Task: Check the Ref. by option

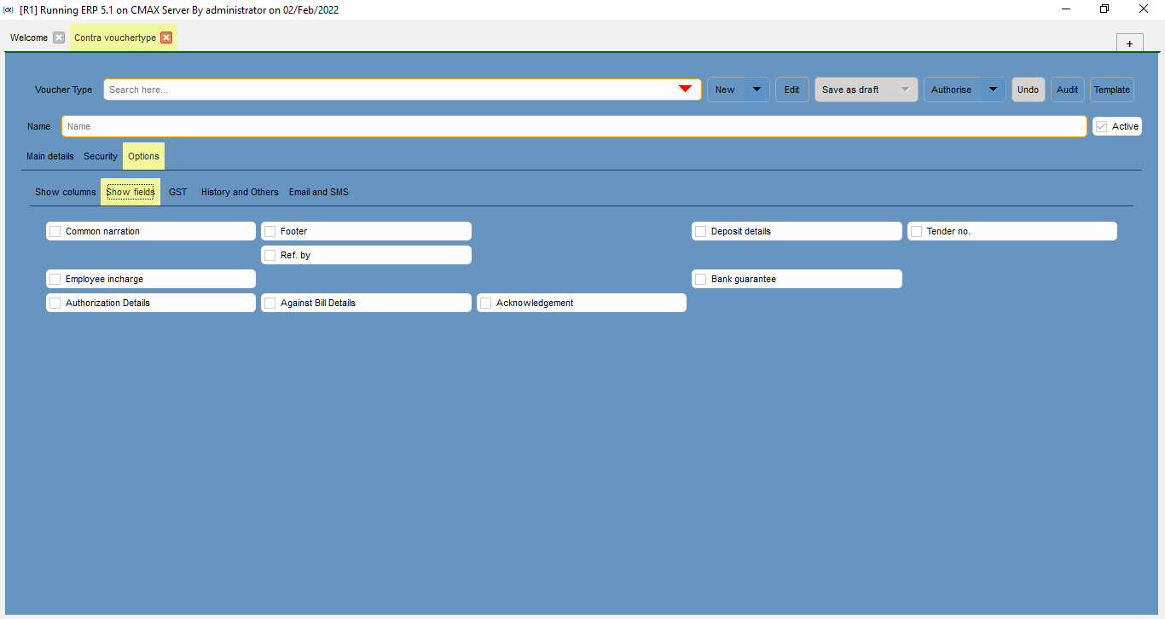Action: tap(270, 255)
